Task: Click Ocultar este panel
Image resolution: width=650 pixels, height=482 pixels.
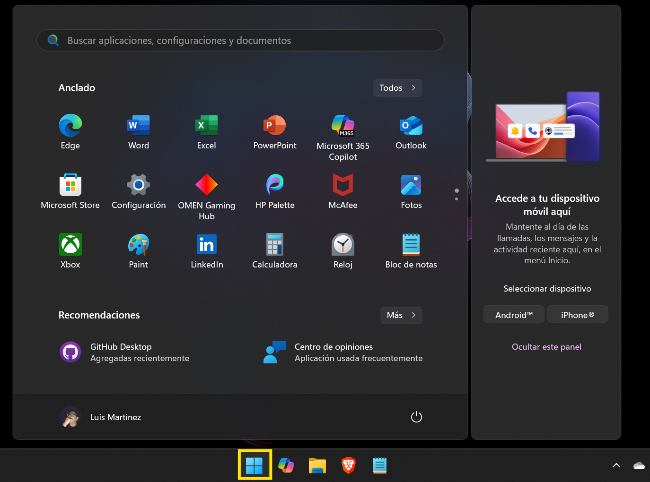Action: point(546,346)
